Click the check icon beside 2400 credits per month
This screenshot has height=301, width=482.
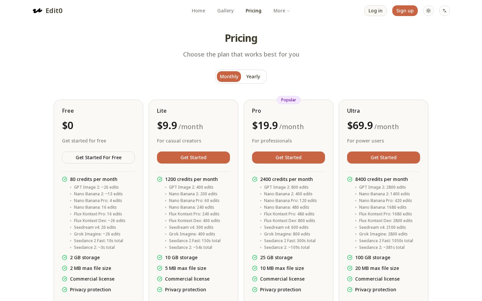(255, 179)
